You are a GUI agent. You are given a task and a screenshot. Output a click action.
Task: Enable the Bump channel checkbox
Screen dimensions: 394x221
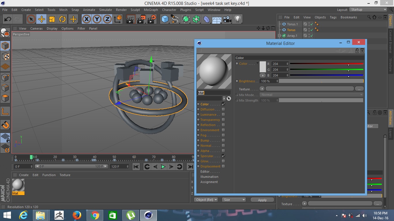(x=223, y=140)
